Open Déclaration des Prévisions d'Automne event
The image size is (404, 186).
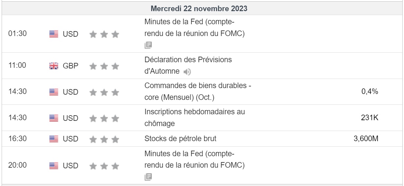(188, 61)
